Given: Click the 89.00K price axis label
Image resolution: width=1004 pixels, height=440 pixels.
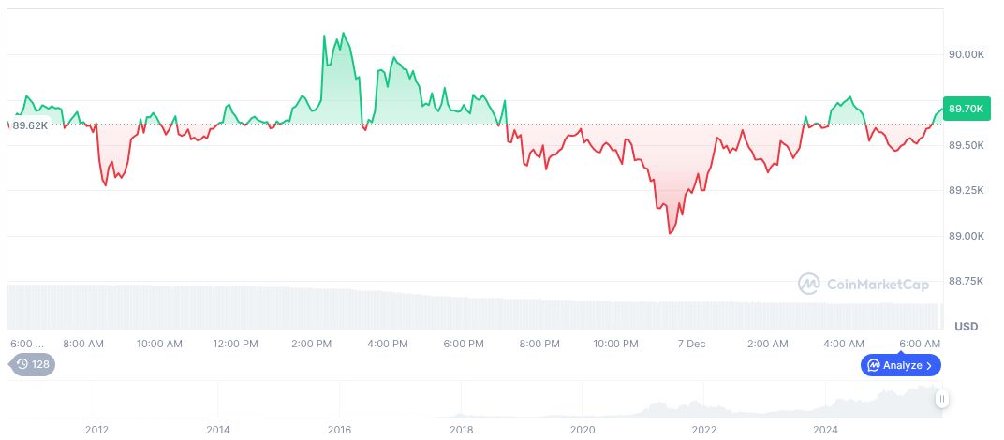Looking at the screenshot, I should click(x=967, y=236).
